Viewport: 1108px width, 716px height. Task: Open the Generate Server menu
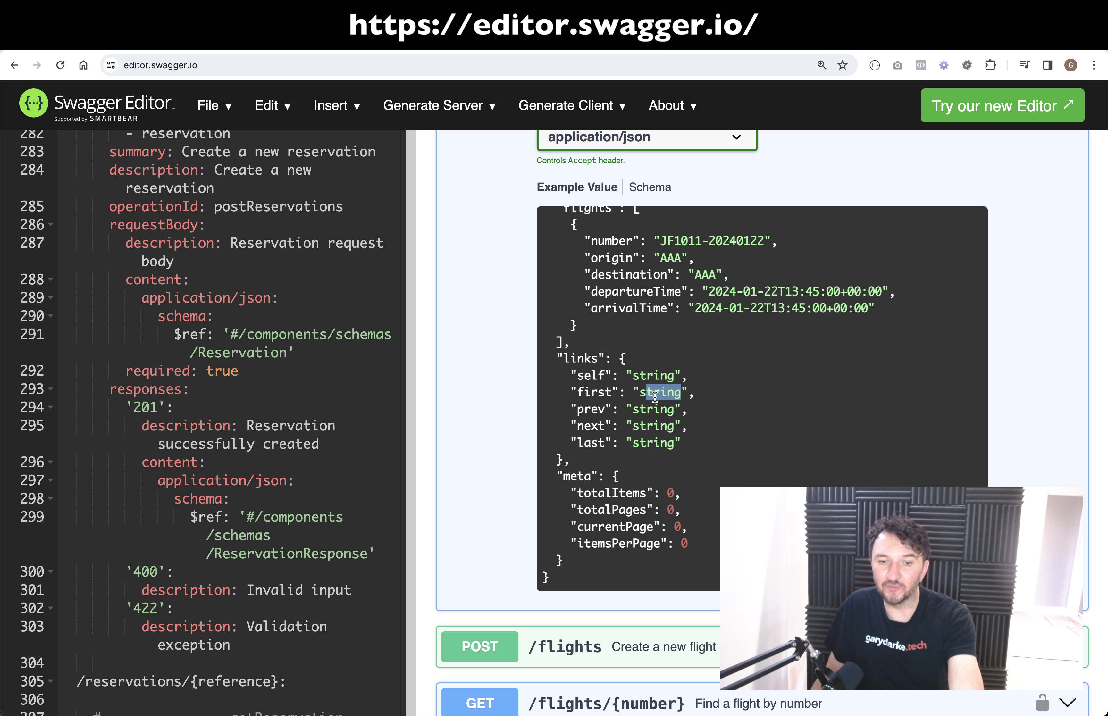tap(439, 105)
